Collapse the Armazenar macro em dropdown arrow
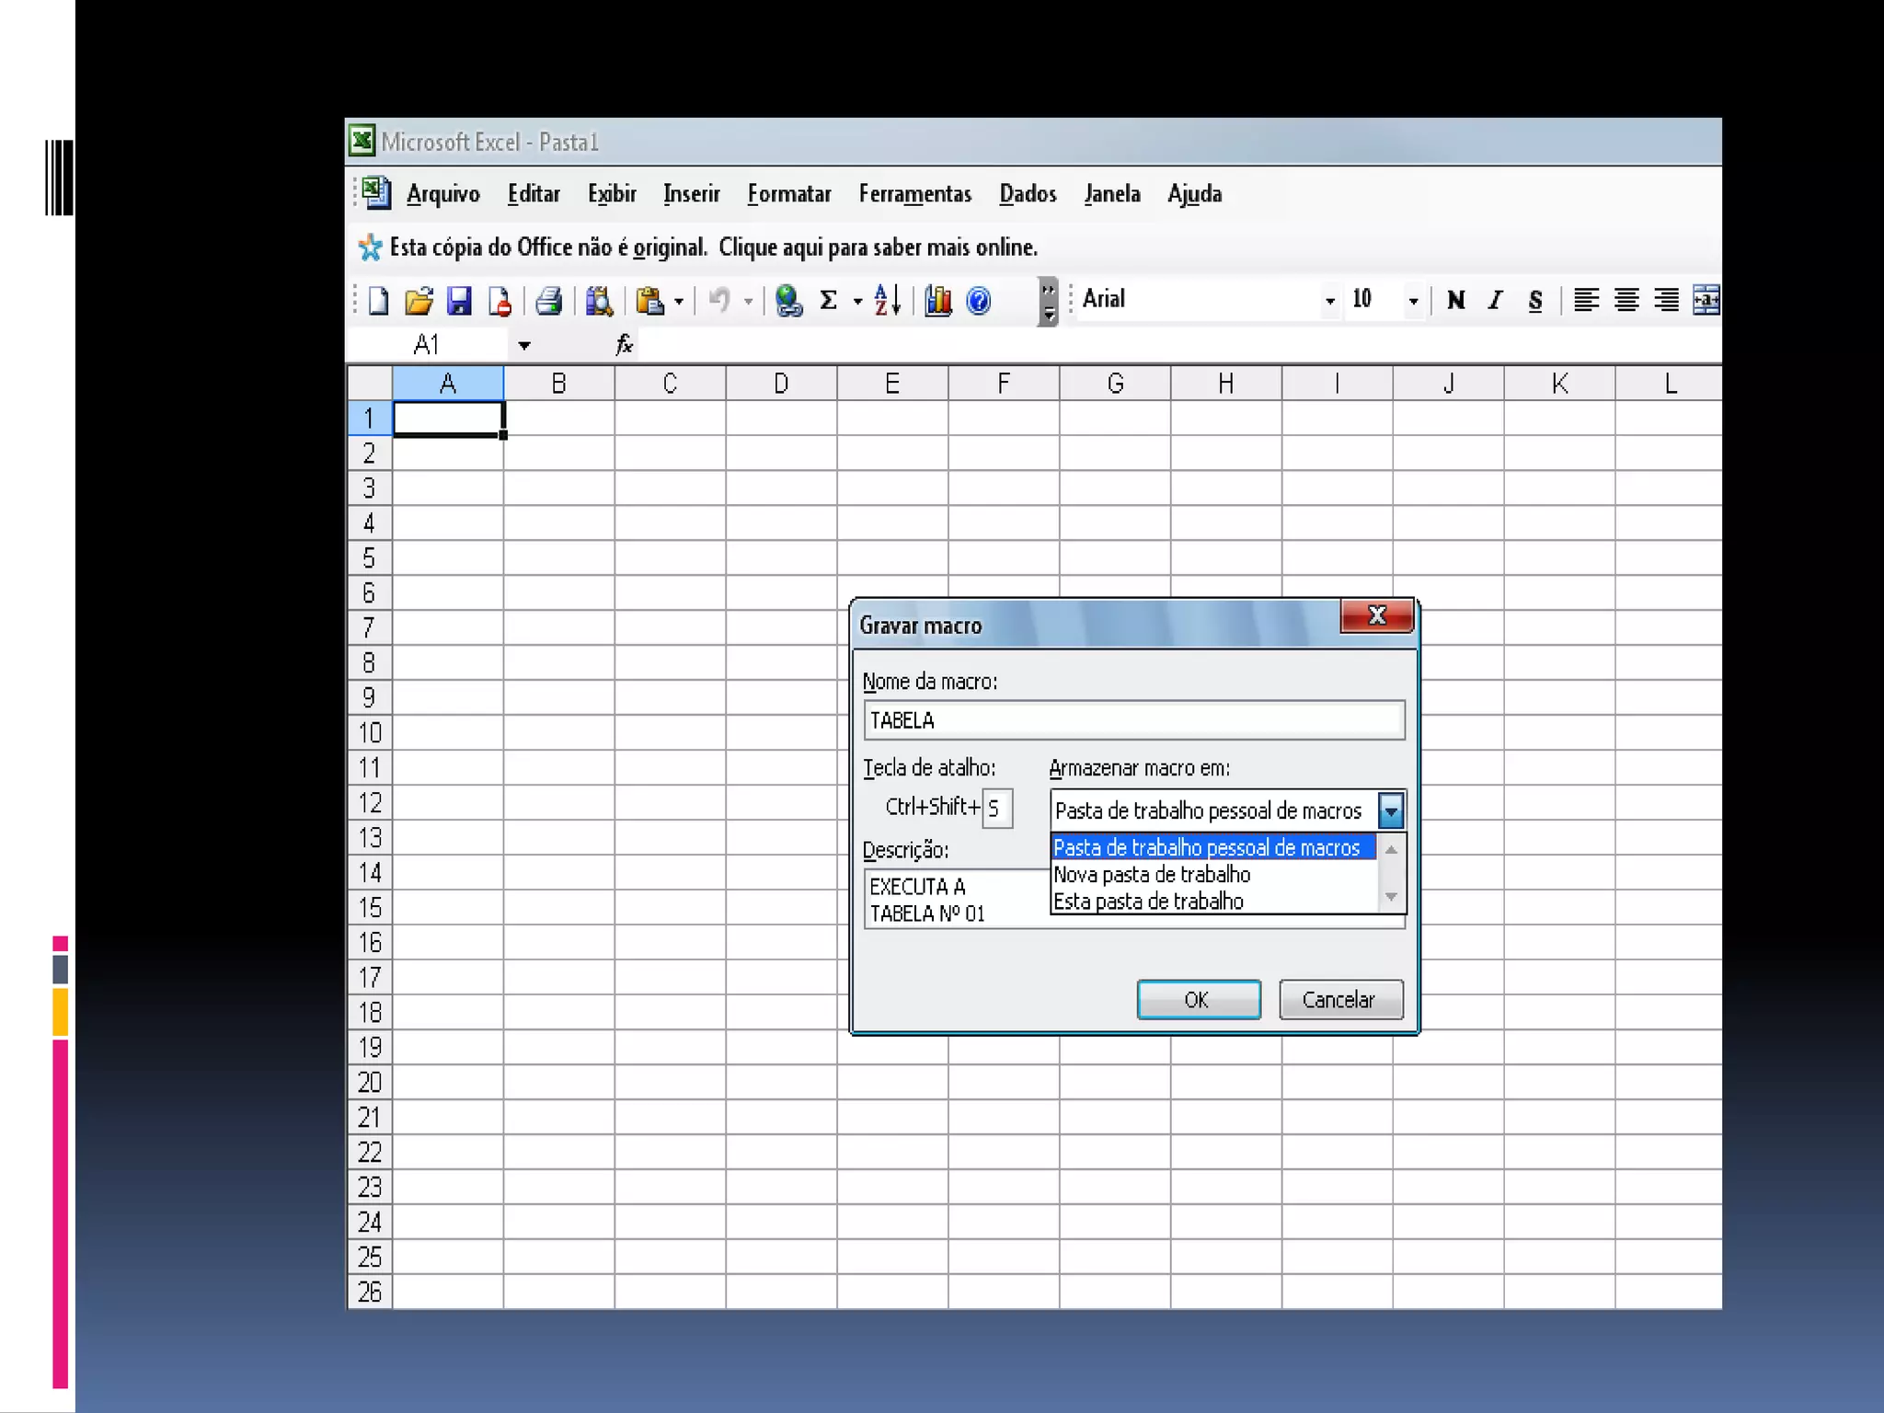 click(x=1391, y=810)
